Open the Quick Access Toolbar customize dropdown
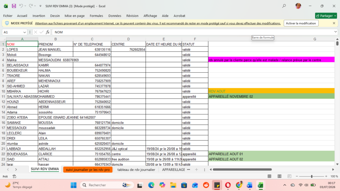340x191 pixels. [x=40, y=6]
